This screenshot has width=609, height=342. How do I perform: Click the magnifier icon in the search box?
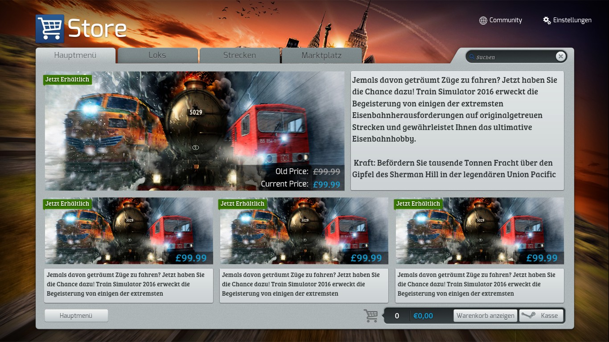click(472, 57)
